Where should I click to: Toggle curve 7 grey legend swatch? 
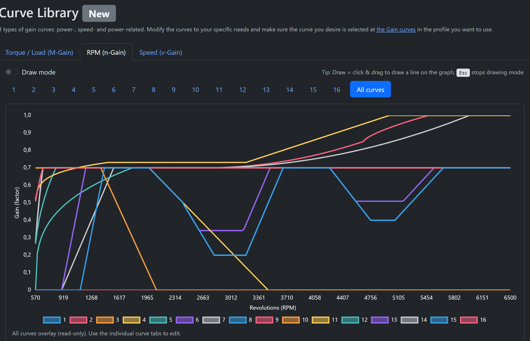[211, 320]
